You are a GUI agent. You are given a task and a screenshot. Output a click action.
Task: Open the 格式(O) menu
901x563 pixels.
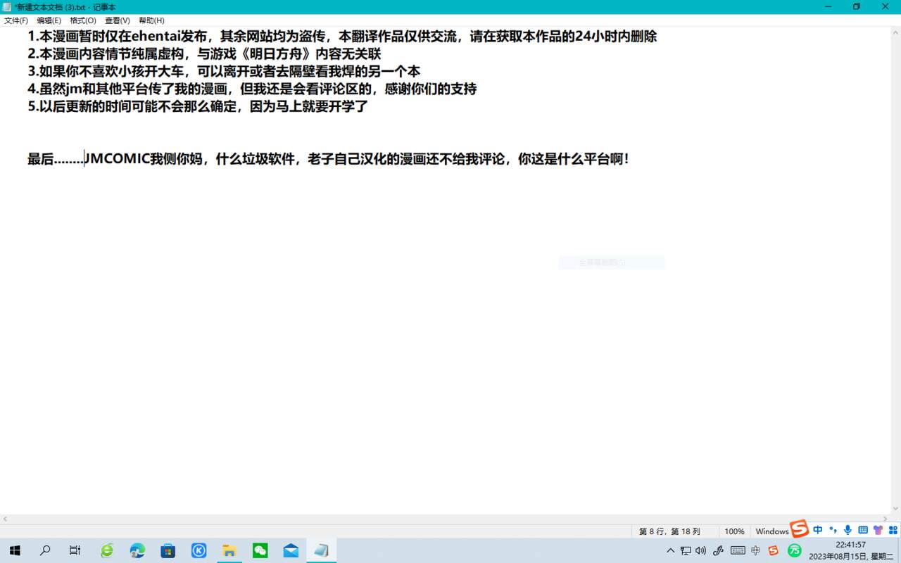pyautogui.click(x=82, y=20)
